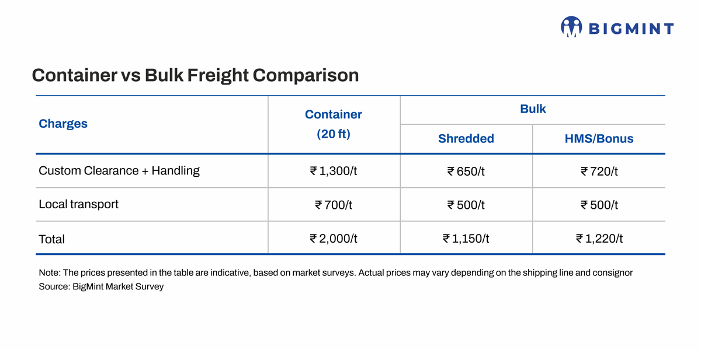Screen dimensions: 701x350
Task: Select the ₹ 2,000/t container total cell
Action: click(x=334, y=239)
